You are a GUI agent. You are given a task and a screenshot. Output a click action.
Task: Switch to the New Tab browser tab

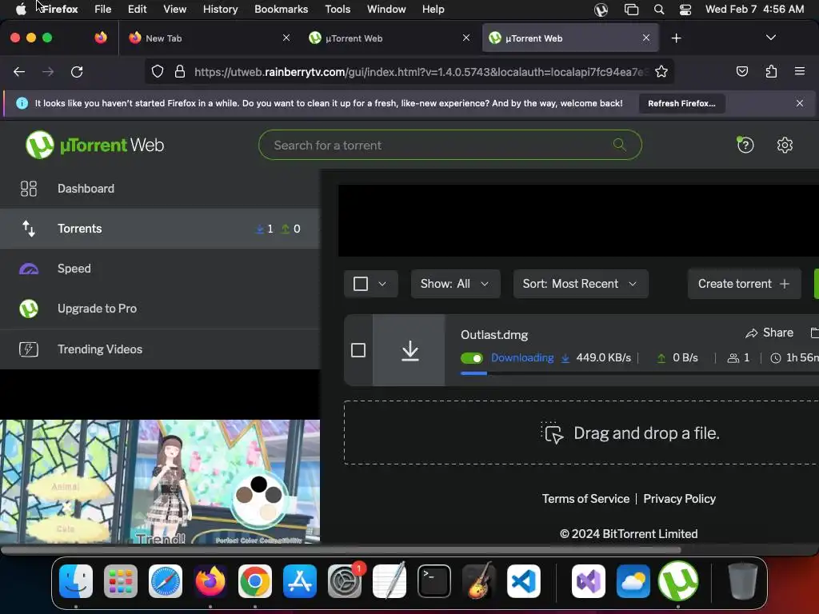(x=209, y=38)
